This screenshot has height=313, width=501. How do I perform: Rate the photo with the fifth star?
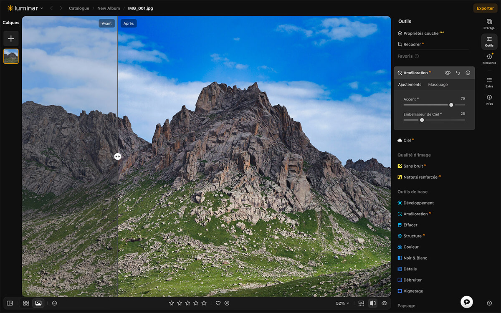click(204, 303)
